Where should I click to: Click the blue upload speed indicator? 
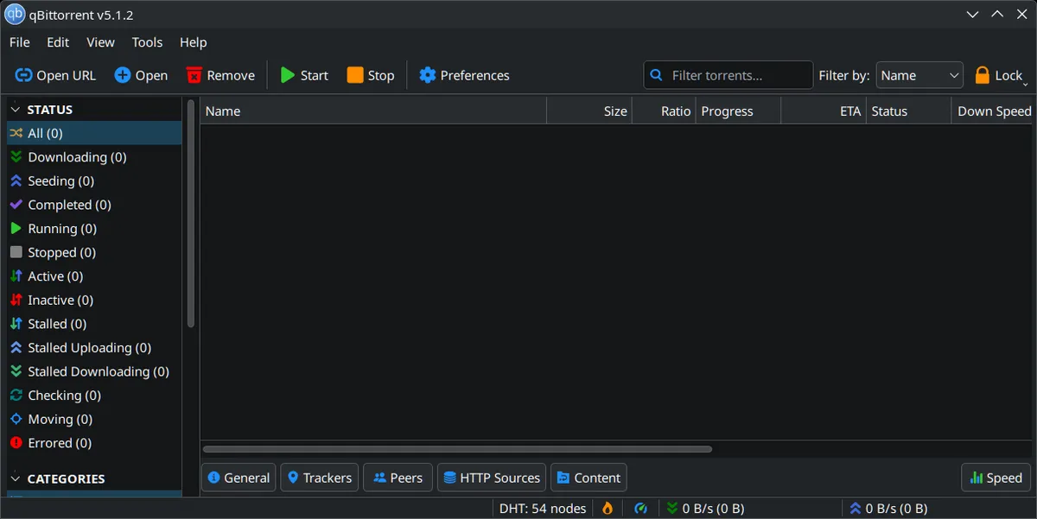(888, 509)
